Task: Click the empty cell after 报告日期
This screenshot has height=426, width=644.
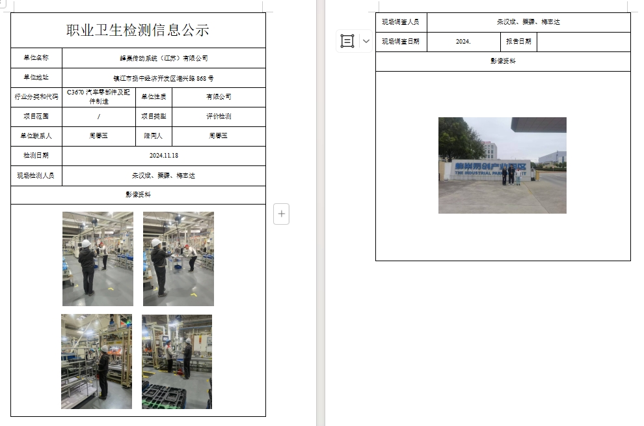Action: (583, 42)
